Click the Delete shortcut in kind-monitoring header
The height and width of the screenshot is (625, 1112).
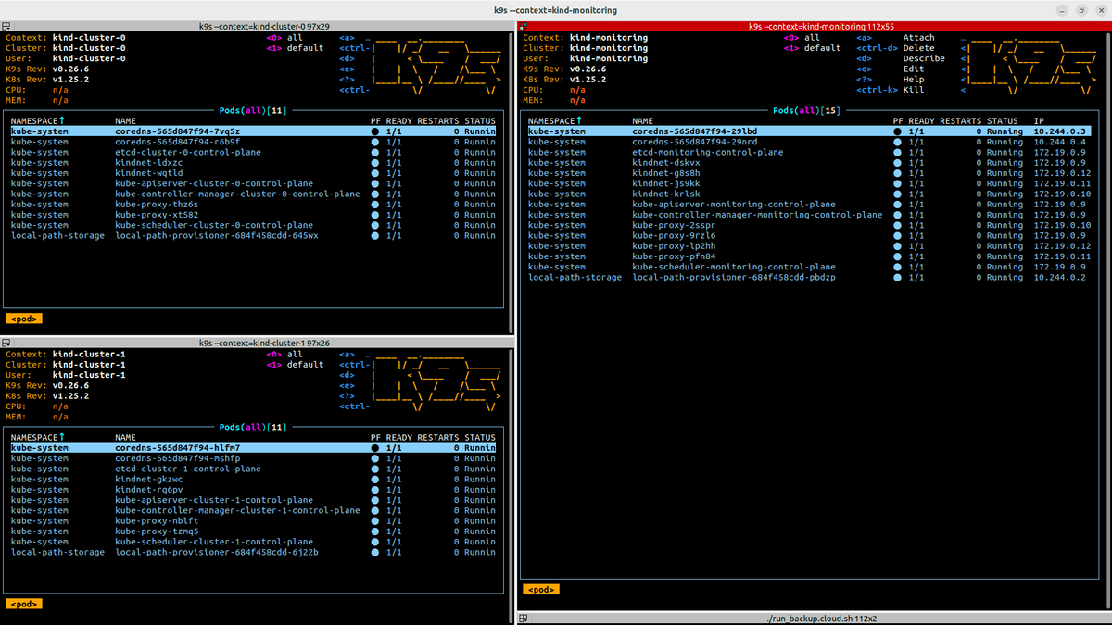(918, 48)
